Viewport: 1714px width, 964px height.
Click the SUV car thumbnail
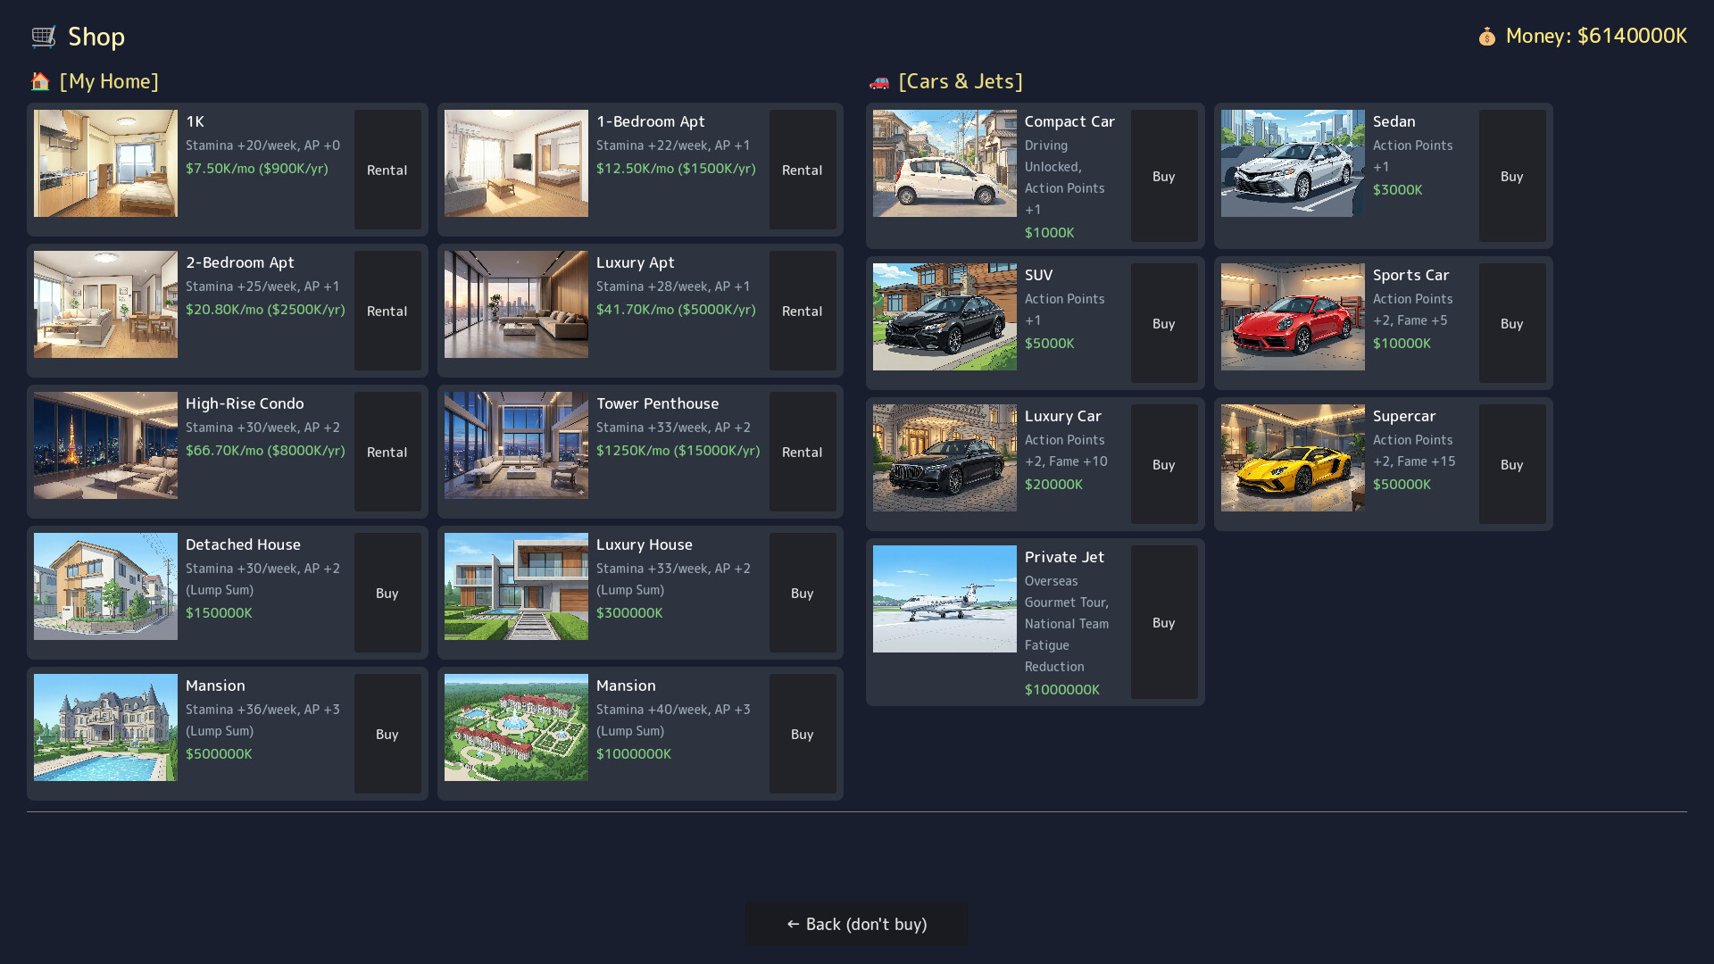click(944, 317)
